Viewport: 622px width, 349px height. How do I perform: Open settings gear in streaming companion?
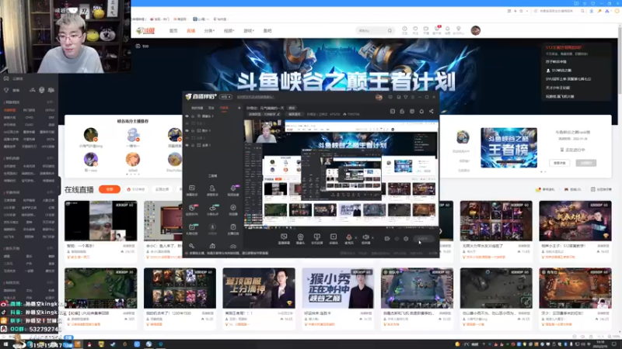406,239
